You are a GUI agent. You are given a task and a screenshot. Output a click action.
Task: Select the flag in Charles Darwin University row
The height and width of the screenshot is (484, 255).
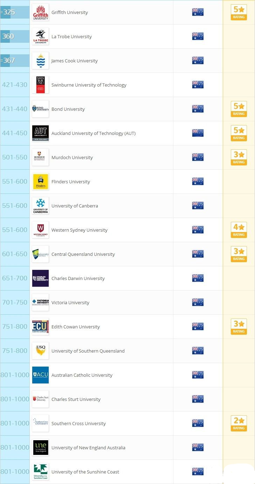click(198, 278)
